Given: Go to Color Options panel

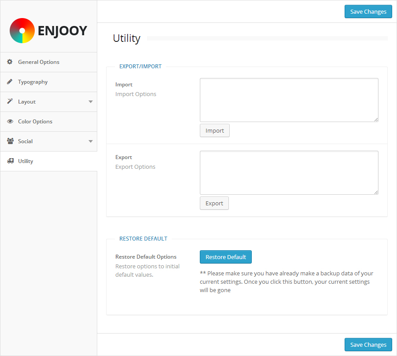Looking at the screenshot, I should 35,122.
